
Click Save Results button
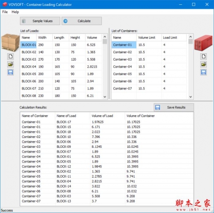pos(174,107)
